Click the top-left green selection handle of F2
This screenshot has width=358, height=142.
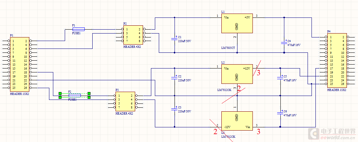click(x=60, y=93)
